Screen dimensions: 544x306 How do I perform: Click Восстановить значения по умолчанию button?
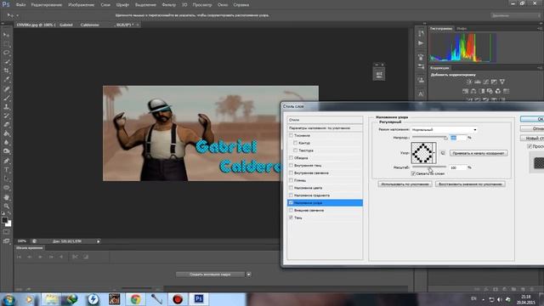(x=470, y=184)
